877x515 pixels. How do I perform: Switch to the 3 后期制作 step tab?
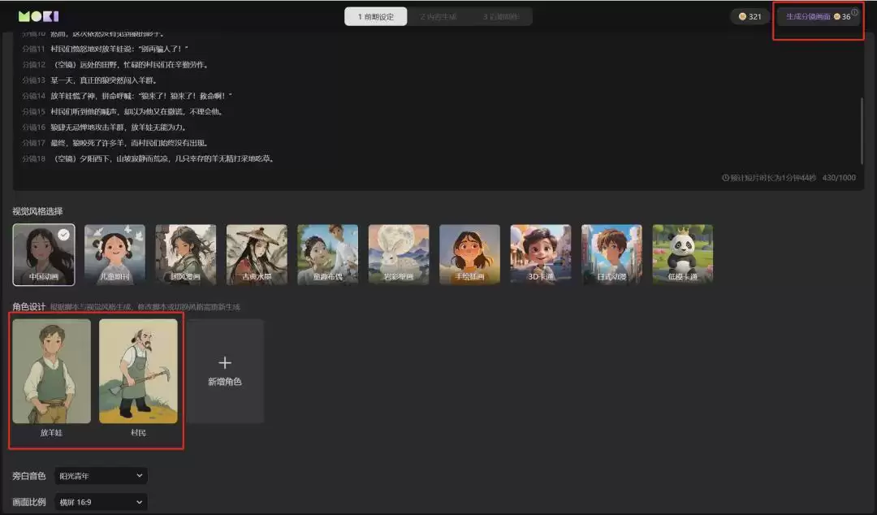point(502,15)
